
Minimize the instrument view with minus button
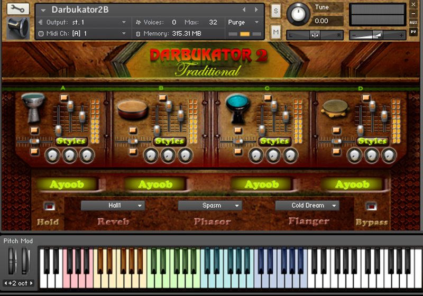[x=413, y=14]
